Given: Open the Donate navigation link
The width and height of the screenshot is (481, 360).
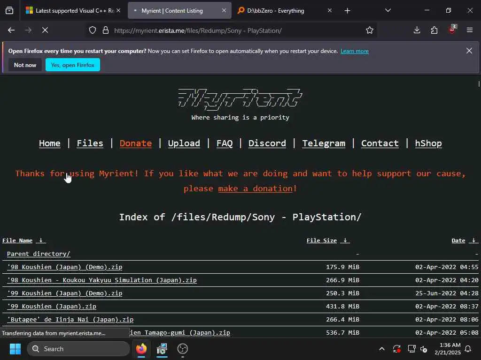Looking at the screenshot, I should (x=136, y=143).
